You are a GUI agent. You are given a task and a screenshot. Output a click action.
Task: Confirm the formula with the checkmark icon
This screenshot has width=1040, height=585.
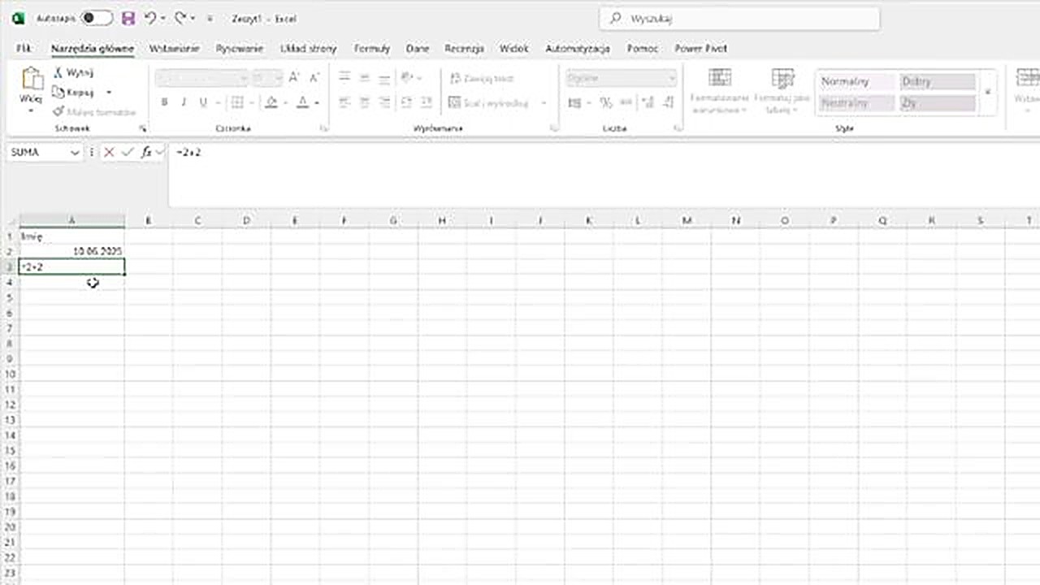click(128, 152)
